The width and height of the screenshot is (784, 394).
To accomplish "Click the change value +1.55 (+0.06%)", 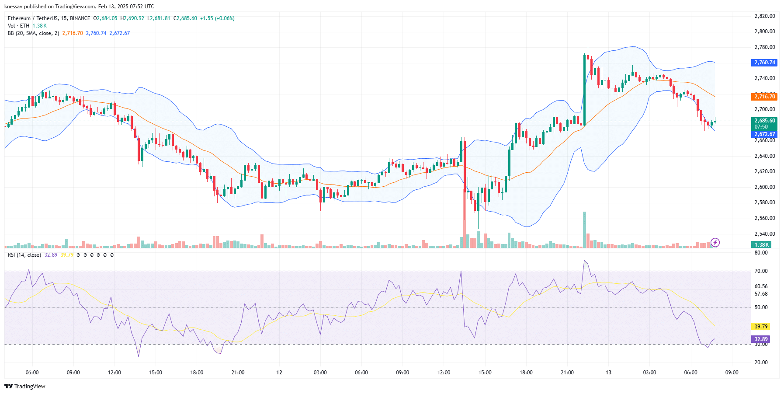I will point(217,18).
